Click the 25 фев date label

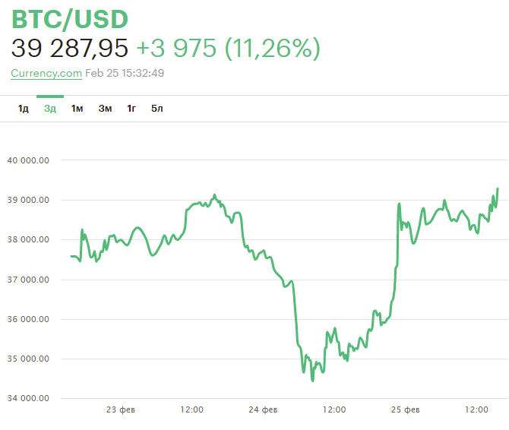coord(405,409)
